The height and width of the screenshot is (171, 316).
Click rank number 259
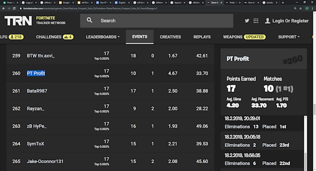[x=16, y=56]
